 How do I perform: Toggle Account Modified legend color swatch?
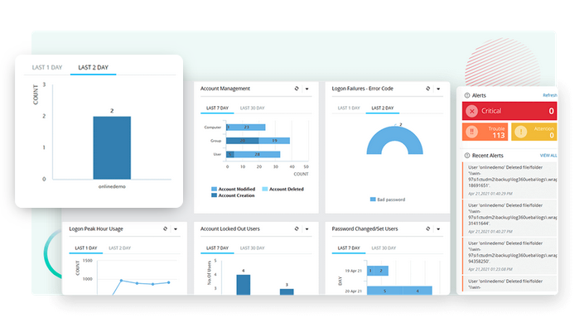coord(215,189)
